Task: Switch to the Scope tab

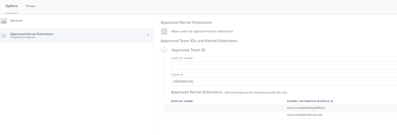Action: [31, 6]
